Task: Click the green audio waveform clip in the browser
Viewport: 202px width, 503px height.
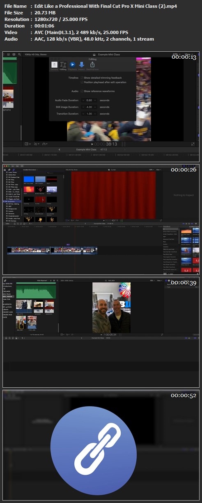Action: 36,292
